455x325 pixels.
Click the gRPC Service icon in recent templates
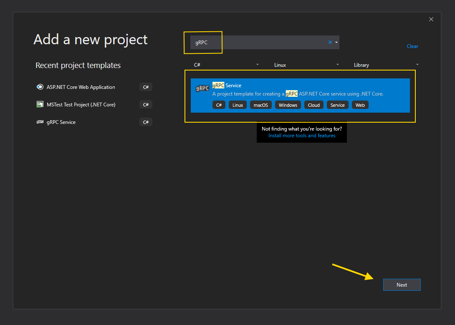coord(40,122)
